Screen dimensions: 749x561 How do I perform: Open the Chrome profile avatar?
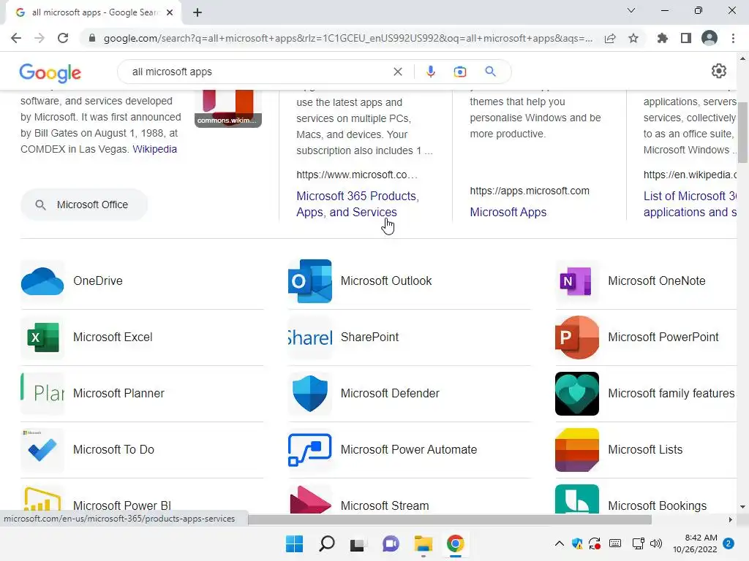pos(710,38)
